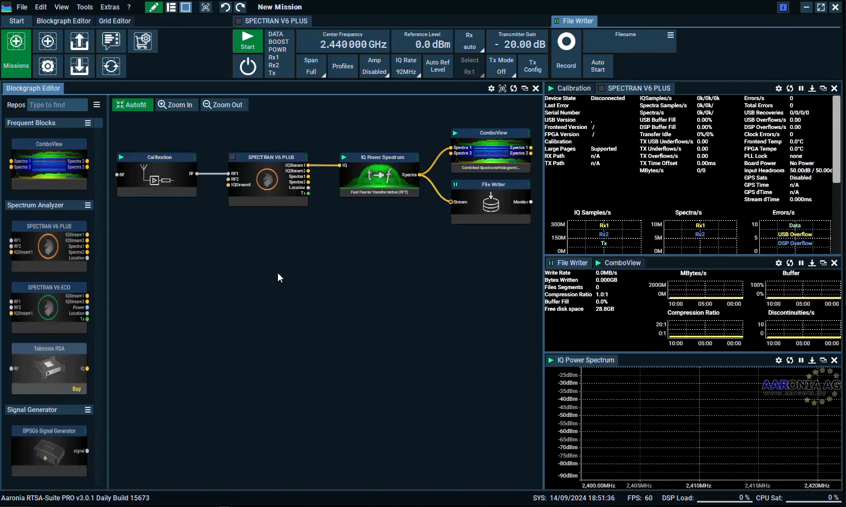Image resolution: width=846 pixels, height=507 pixels.
Task: Switch to the Grid Editor tab
Action: click(x=115, y=21)
